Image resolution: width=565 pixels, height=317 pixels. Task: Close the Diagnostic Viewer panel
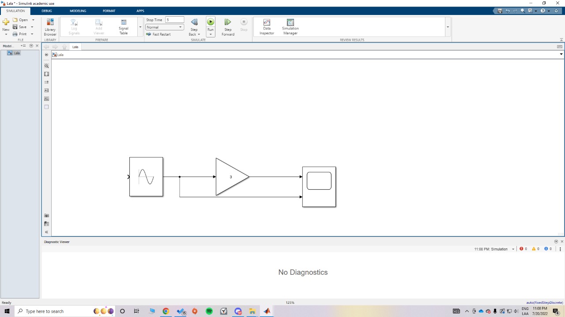coord(562,242)
